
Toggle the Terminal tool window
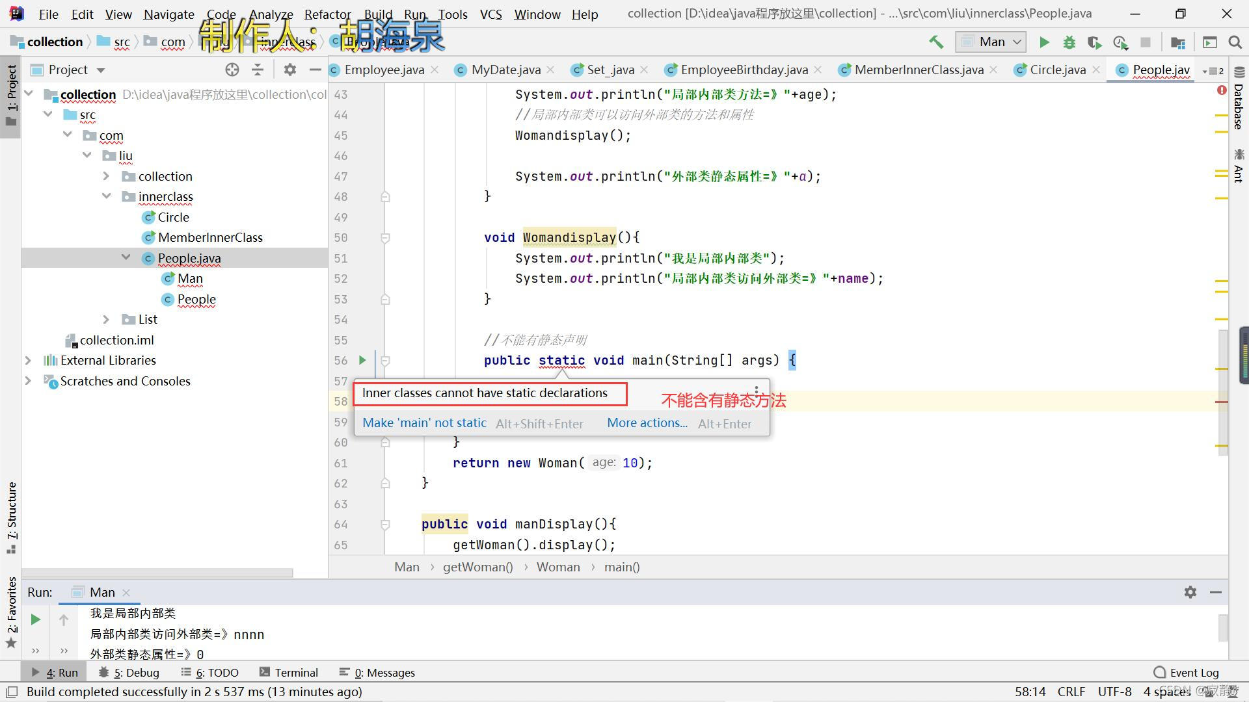[288, 672]
